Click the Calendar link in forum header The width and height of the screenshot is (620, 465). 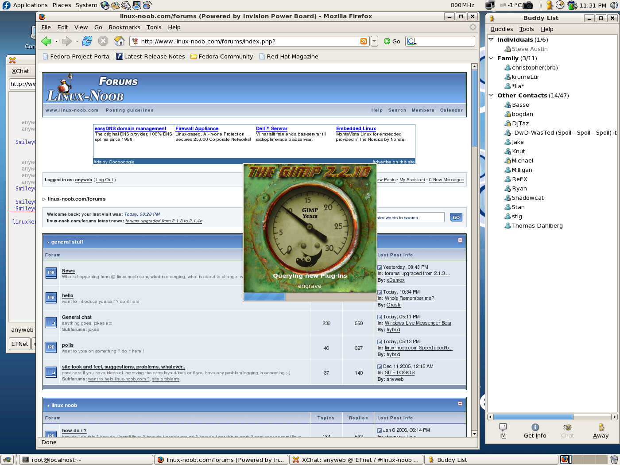(451, 110)
